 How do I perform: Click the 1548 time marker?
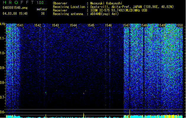pyautogui.click(x=144, y=25)
